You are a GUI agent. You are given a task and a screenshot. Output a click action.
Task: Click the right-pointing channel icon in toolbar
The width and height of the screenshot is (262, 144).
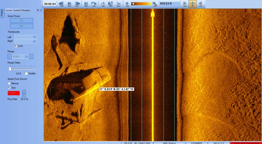click(185, 4)
